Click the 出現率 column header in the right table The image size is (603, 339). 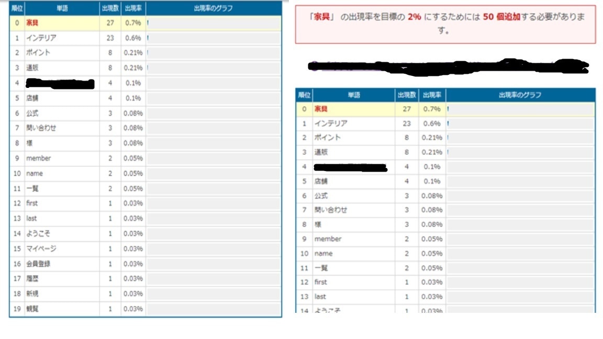point(432,95)
